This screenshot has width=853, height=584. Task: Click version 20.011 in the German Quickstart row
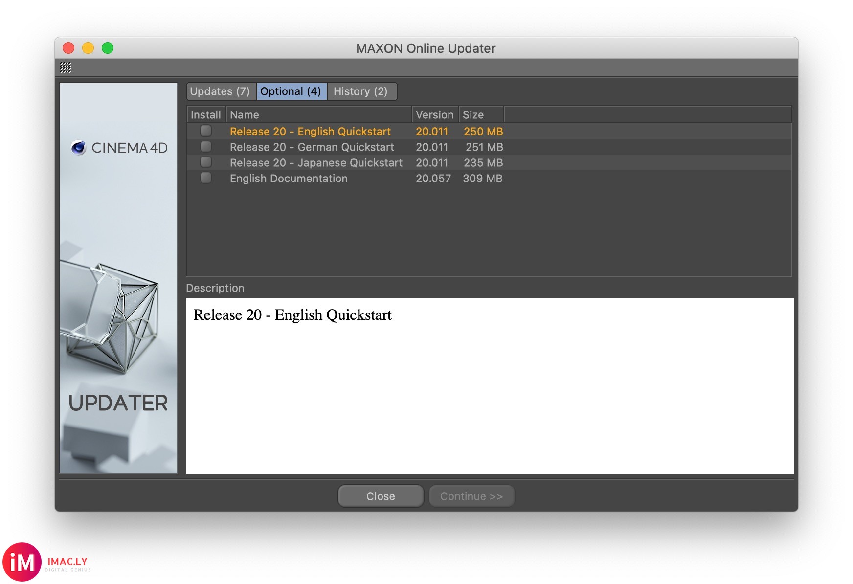(x=432, y=147)
